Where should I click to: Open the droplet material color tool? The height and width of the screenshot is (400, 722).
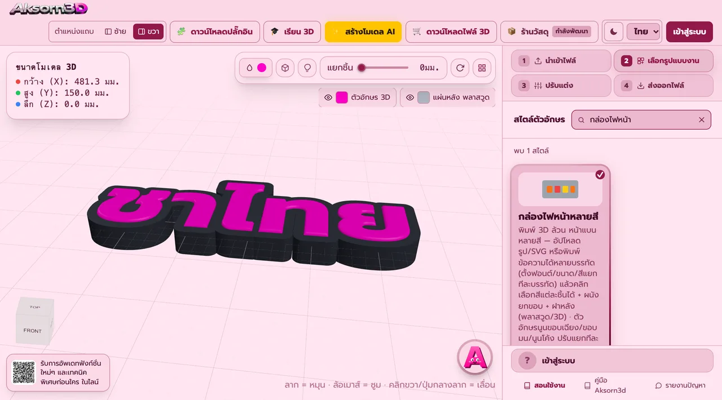click(257, 68)
